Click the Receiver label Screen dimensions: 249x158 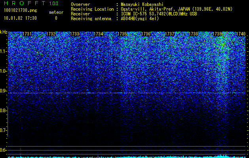pyautogui.click(x=80, y=14)
